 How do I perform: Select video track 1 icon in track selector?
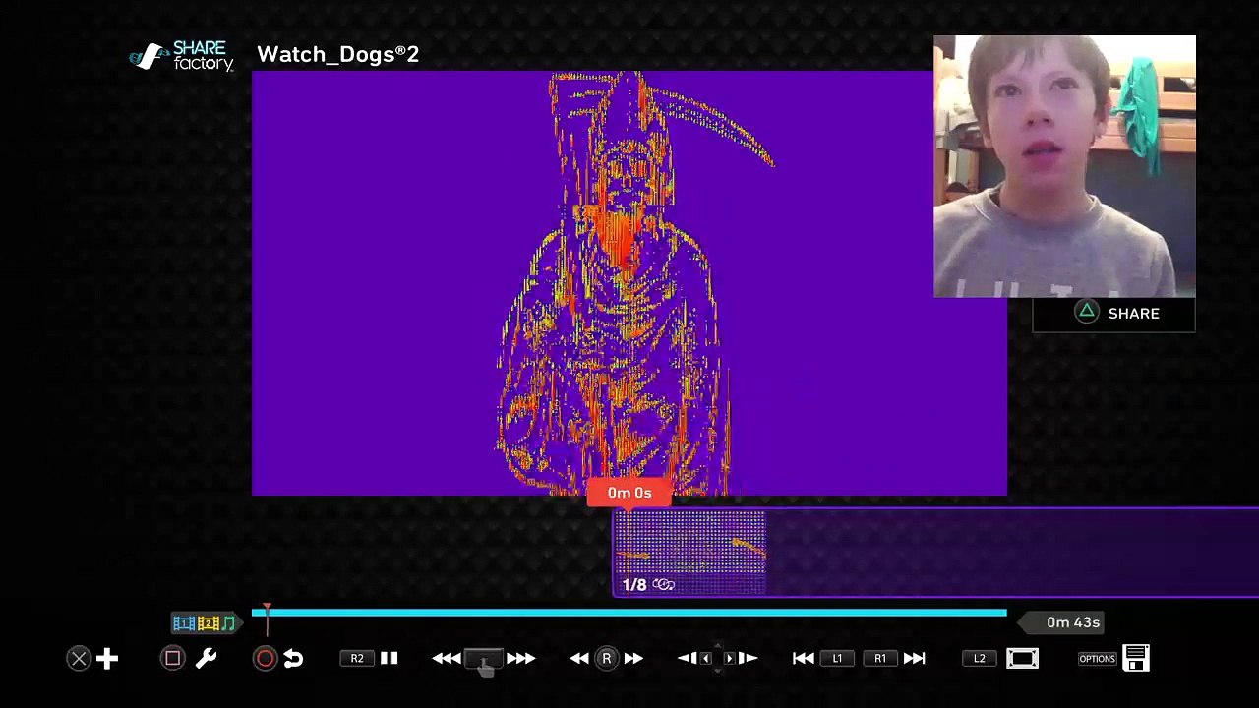coord(184,622)
